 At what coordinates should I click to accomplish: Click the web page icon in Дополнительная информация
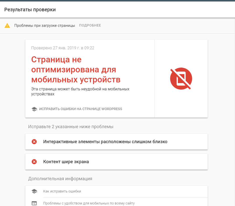(x=34, y=203)
